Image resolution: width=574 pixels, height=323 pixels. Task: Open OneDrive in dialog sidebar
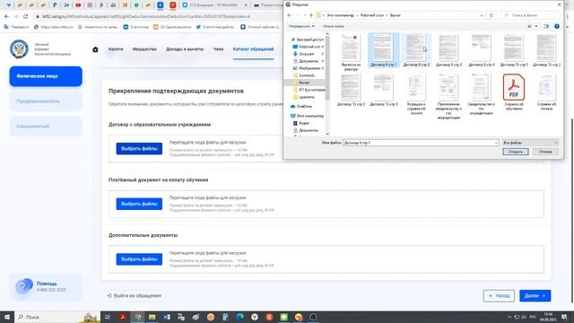click(301, 106)
